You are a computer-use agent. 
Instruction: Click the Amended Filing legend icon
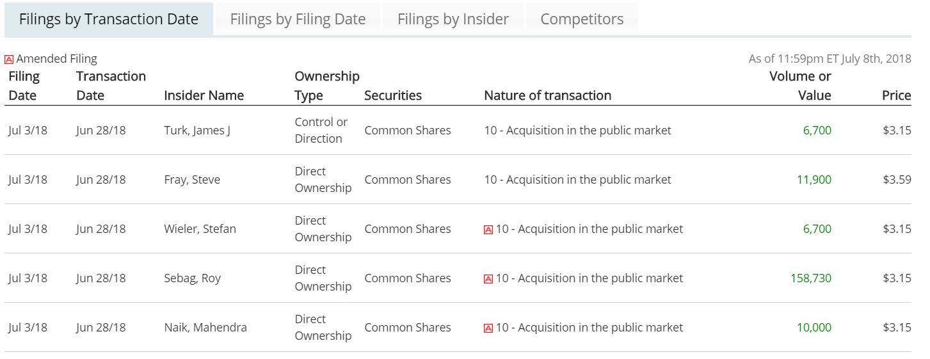9,60
